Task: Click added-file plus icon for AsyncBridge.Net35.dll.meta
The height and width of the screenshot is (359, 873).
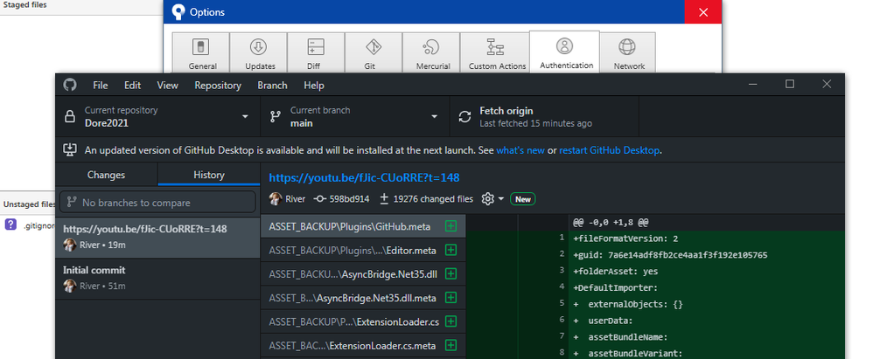Action: 451,298
